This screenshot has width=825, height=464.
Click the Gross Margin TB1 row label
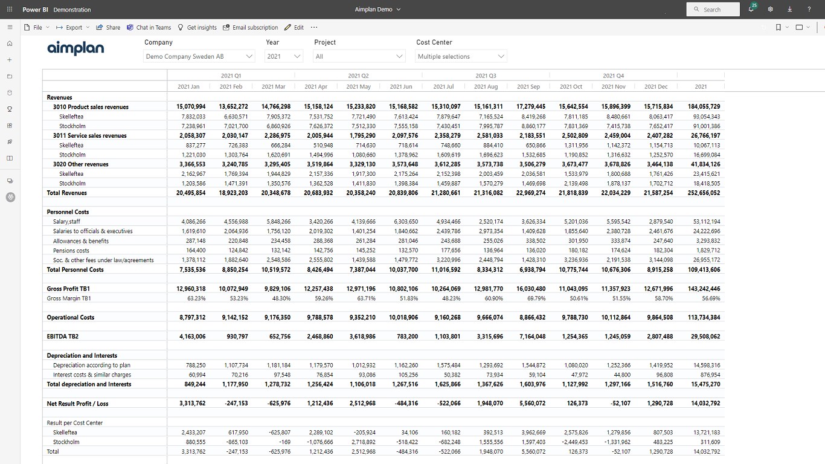69,298
